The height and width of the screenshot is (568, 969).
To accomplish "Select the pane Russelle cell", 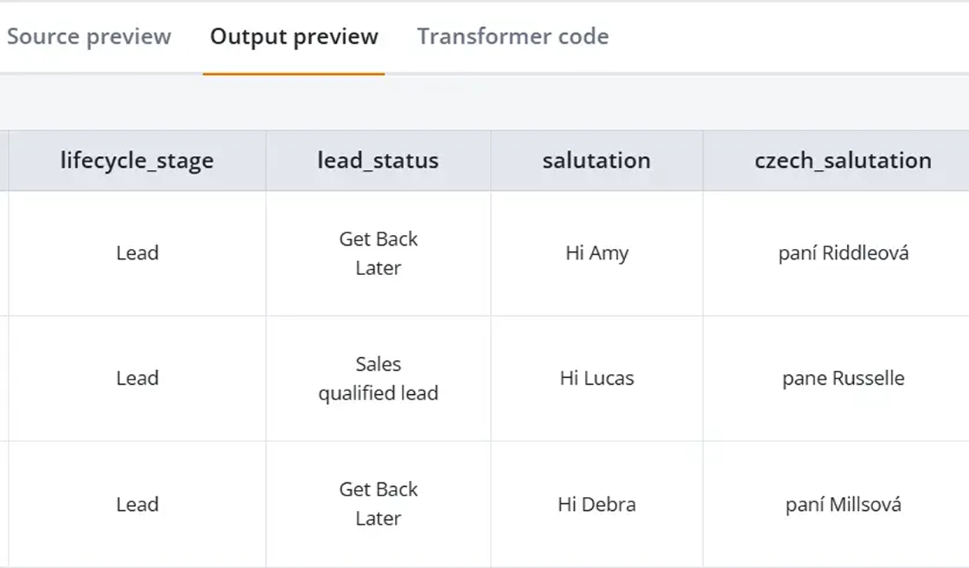I will 843,379.
